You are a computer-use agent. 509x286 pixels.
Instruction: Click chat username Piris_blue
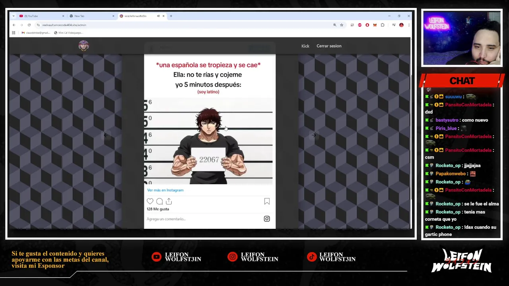pos(446,129)
